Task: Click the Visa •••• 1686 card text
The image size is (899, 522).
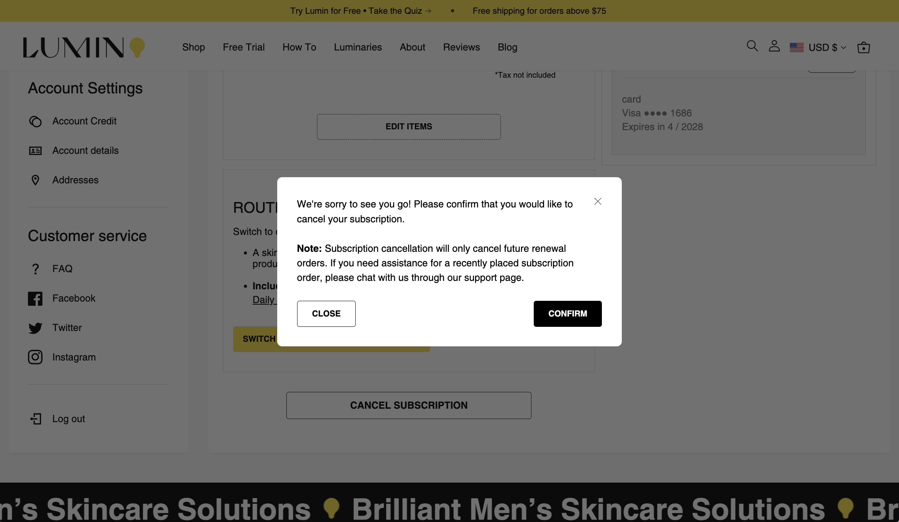Action: (x=657, y=113)
